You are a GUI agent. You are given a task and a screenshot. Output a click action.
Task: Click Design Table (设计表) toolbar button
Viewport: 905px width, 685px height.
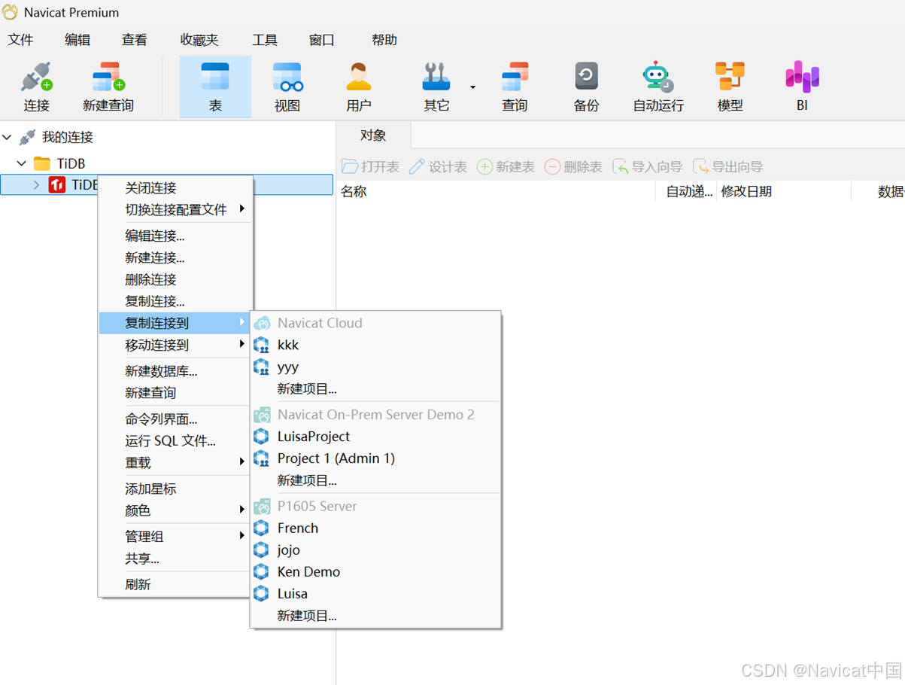(x=438, y=166)
